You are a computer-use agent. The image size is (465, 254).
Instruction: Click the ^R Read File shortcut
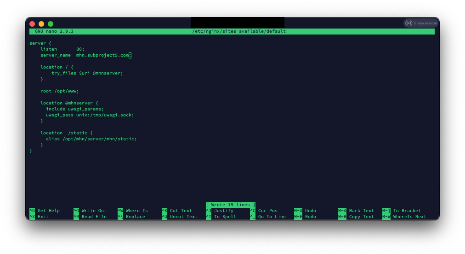pos(90,217)
